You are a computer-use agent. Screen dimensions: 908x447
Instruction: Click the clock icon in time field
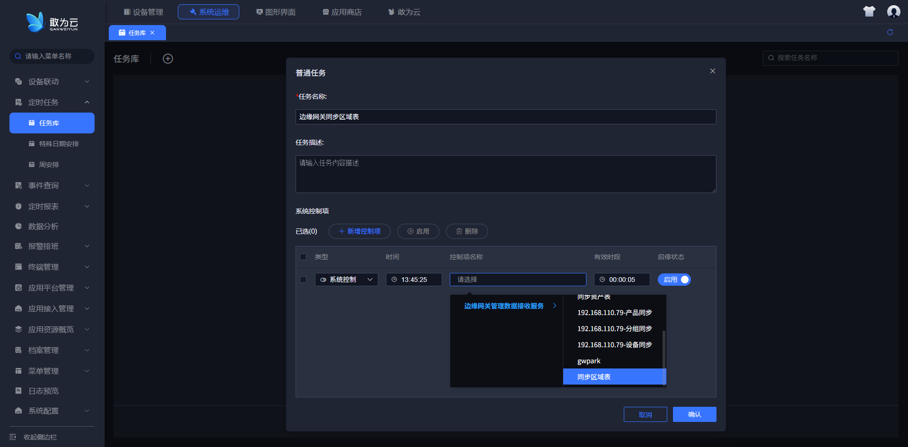tap(394, 280)
